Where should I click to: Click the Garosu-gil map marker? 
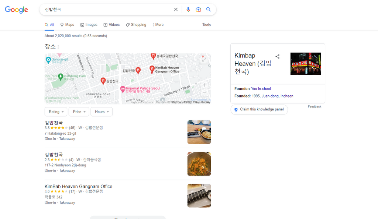[x=48, y=60]
